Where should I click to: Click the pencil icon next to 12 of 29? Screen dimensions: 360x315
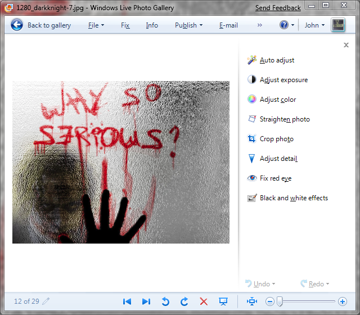click(x=46, y=301)
